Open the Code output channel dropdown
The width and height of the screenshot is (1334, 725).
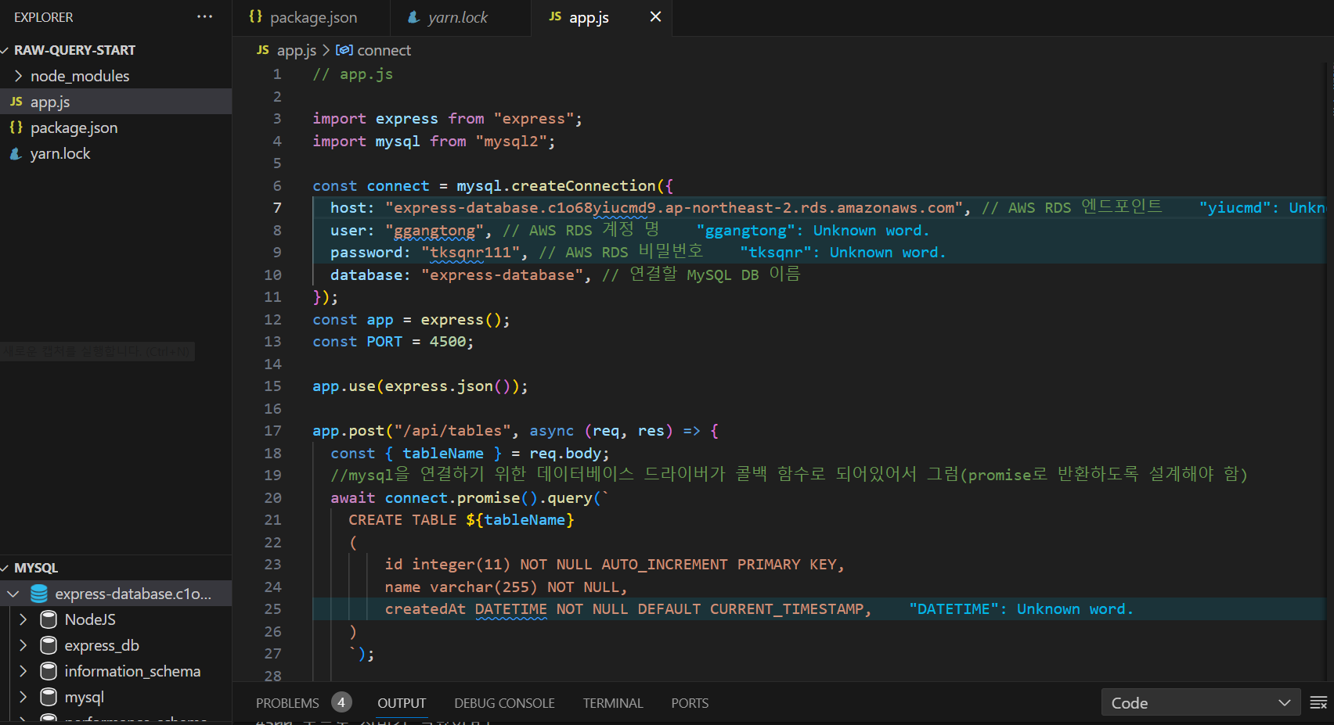click(1201, 702)
